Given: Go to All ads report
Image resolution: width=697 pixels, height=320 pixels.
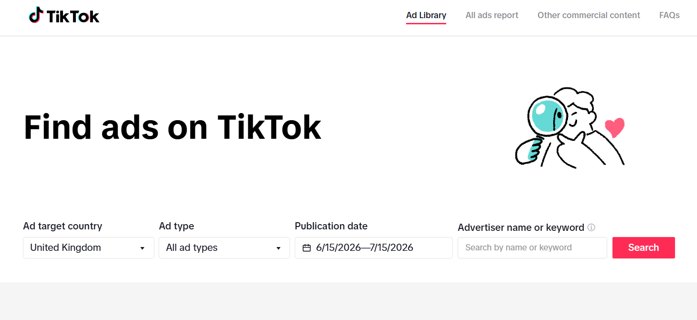Looking at the screenshot, I should coord(492,15).
